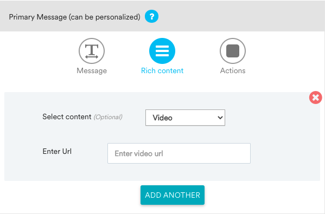325x214 pixels.
Task: Add another rich content block
Action: (x=173, y=195)
